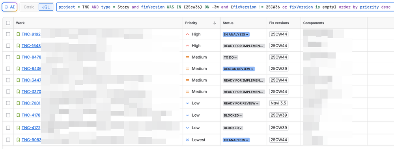Open the IN ANALYSIS status dropdown for TNC-9192

(236, 34)
